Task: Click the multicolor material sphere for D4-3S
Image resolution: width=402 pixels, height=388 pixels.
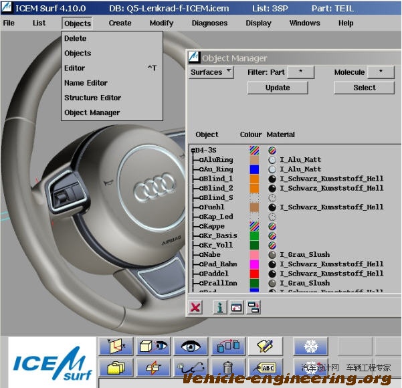Action: tap(272, 151)
